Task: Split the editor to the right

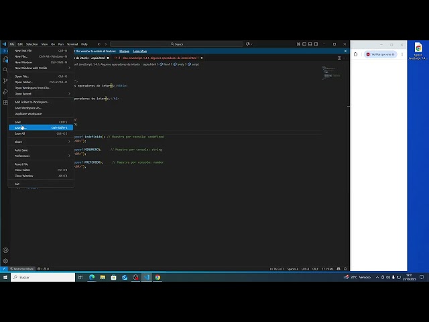Action: point(339,58)
